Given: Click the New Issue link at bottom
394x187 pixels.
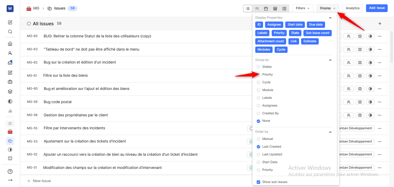Looking at the screenshot, I should pyautogui.click(x=39, y=181).
